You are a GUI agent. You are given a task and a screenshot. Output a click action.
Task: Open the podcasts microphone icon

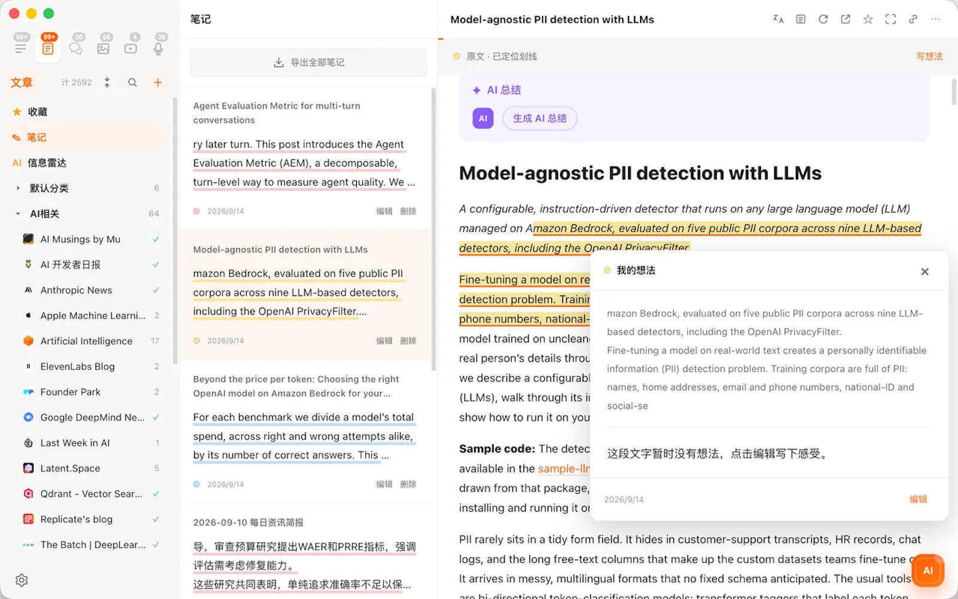point(158,49)
